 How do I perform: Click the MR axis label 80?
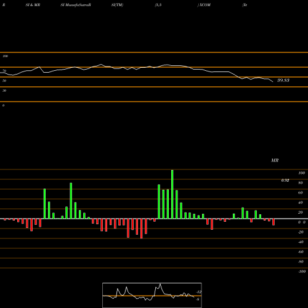click(301, 183)
